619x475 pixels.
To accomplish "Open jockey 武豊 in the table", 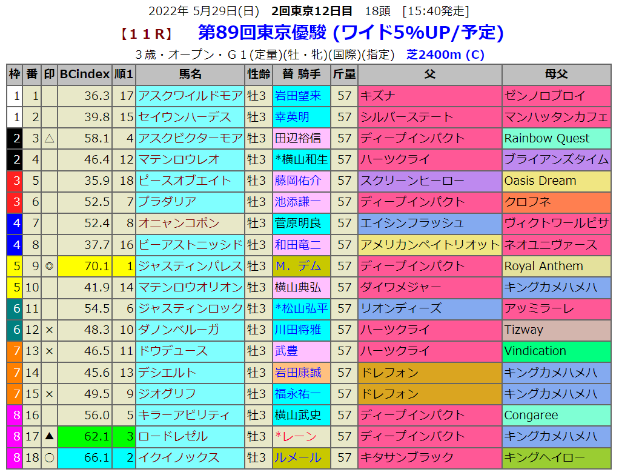I will 287,351.
